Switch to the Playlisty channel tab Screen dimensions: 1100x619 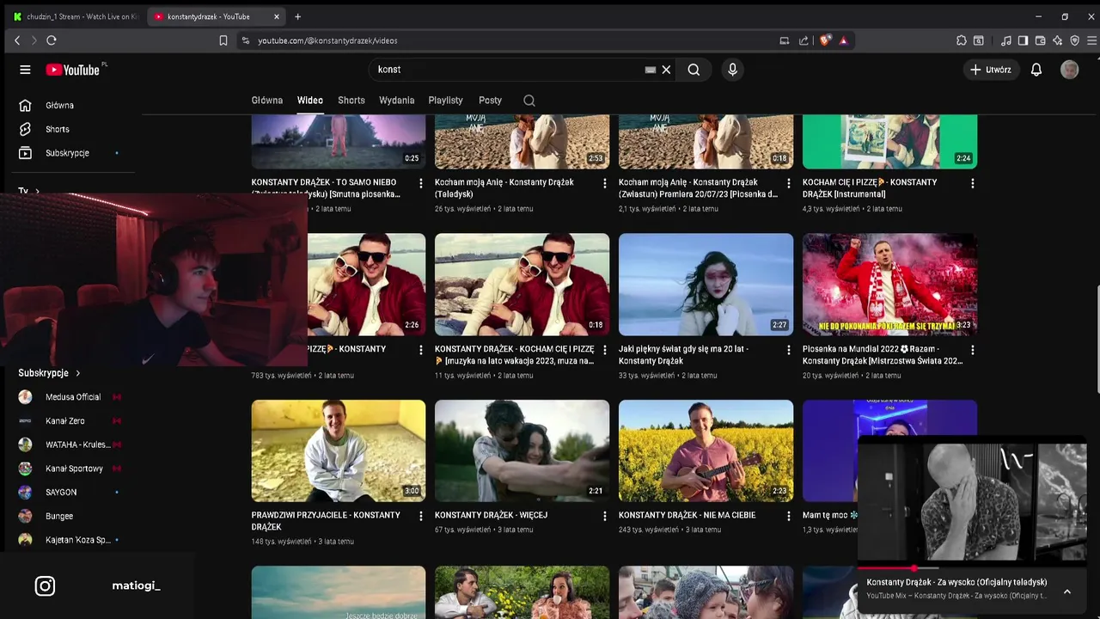pyautogui.click(x=445, y=101)
